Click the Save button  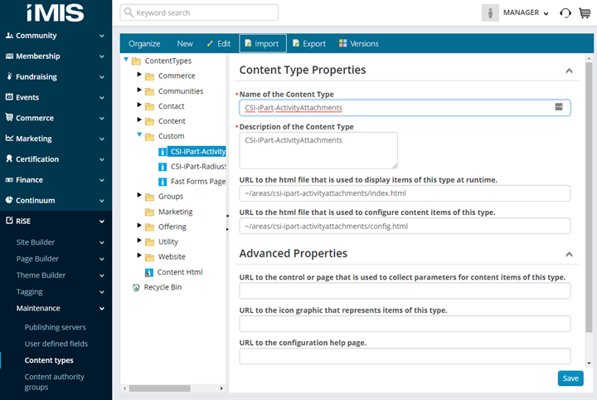point(570,378)
